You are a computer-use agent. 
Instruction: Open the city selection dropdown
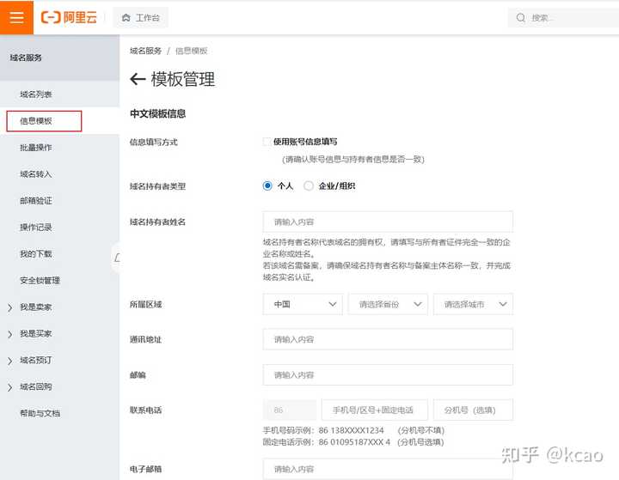click(473, 304)
